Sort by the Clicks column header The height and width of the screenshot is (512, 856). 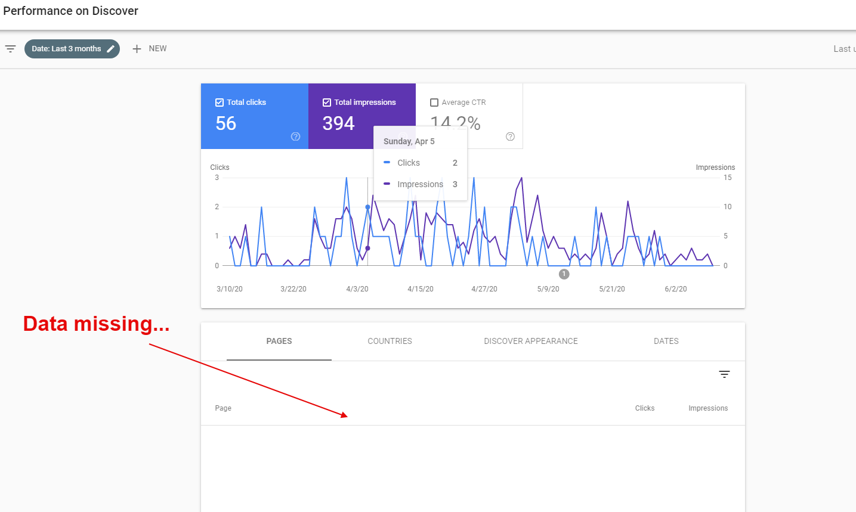tap(645, 408)
